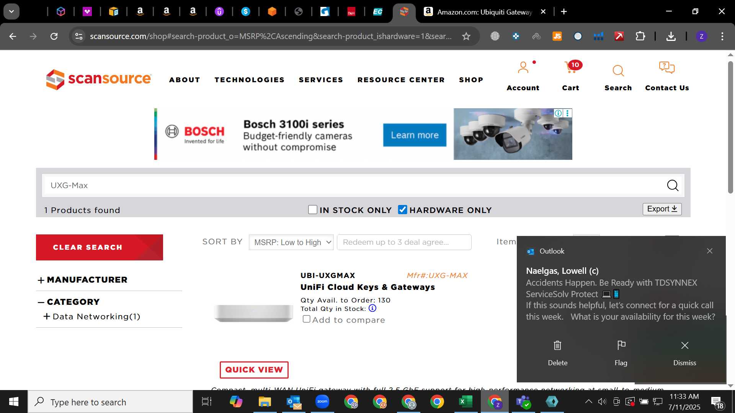
Task: Reload the page
Action: point(54,36)
